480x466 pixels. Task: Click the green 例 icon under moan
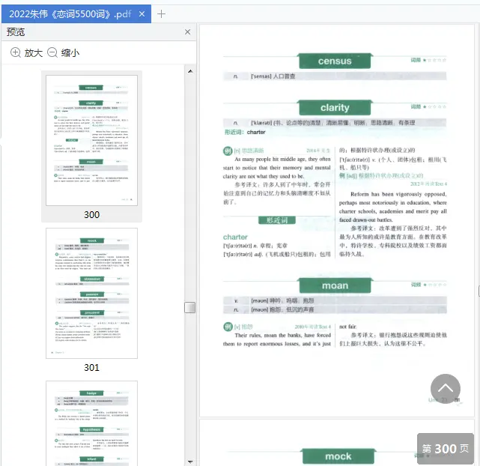click(x=228, y=327)
